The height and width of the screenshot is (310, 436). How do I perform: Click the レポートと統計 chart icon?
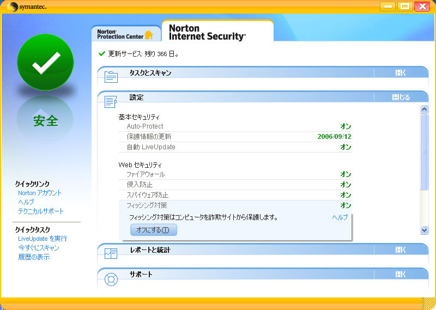coord(111,253)
